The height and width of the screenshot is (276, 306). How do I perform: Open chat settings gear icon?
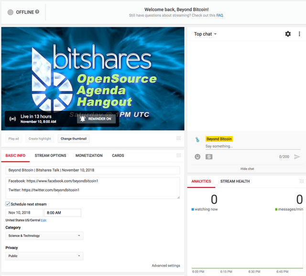coord(288,34)
